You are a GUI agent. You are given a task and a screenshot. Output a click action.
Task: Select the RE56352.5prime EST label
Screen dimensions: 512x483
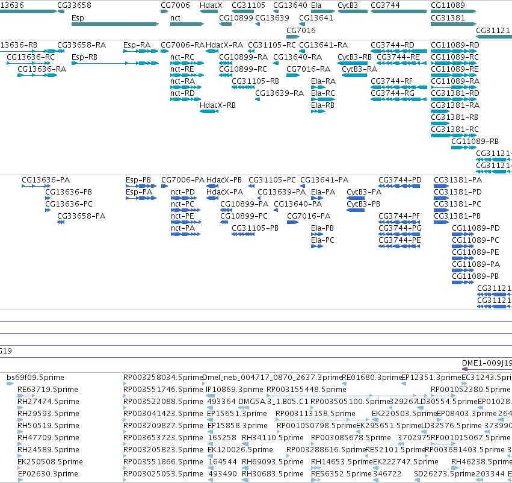341,474
